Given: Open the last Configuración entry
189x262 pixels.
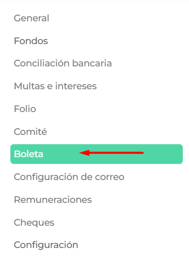Looking at the screenshot, I should point(46,245).
